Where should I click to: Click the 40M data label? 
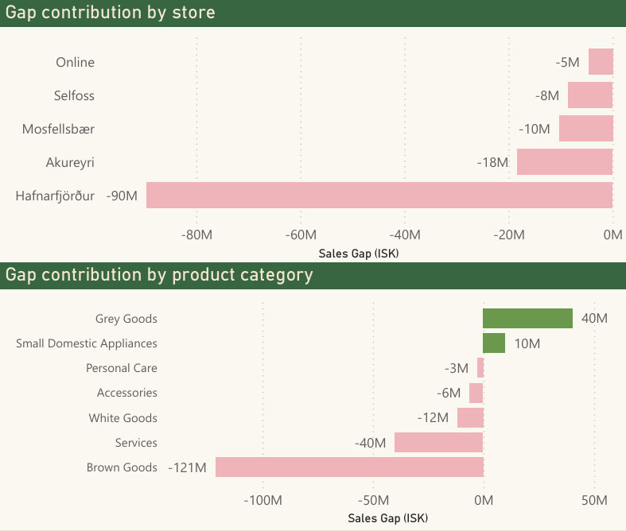click(594, 319)
